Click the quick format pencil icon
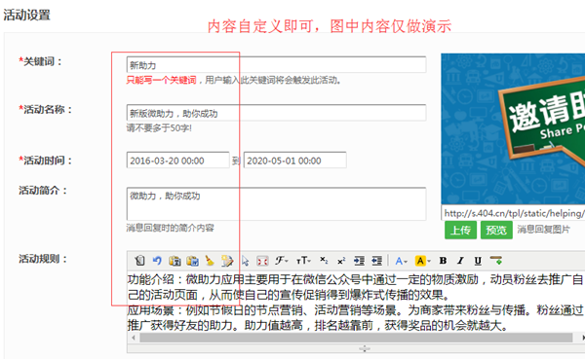Screen dimensions: 585x359 (227, 261)
